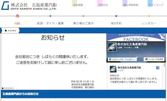Image resolution: width=167 pixels, height=101 pixels.
Task: Open the 会社概要 link
Action: click(78, 5)
